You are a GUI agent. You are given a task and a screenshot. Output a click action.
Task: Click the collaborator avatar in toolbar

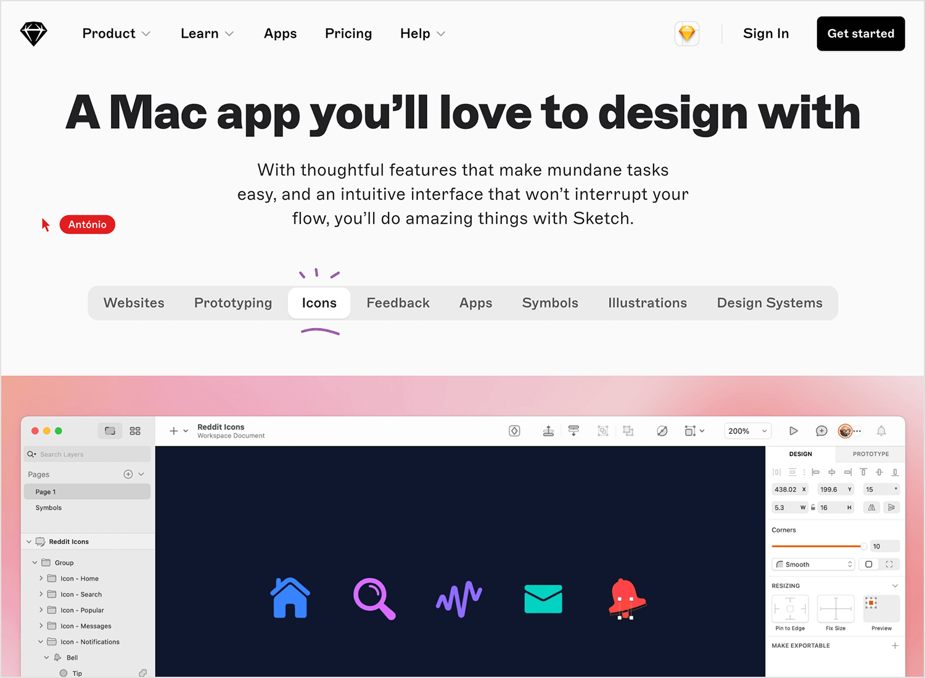(845, 431)
